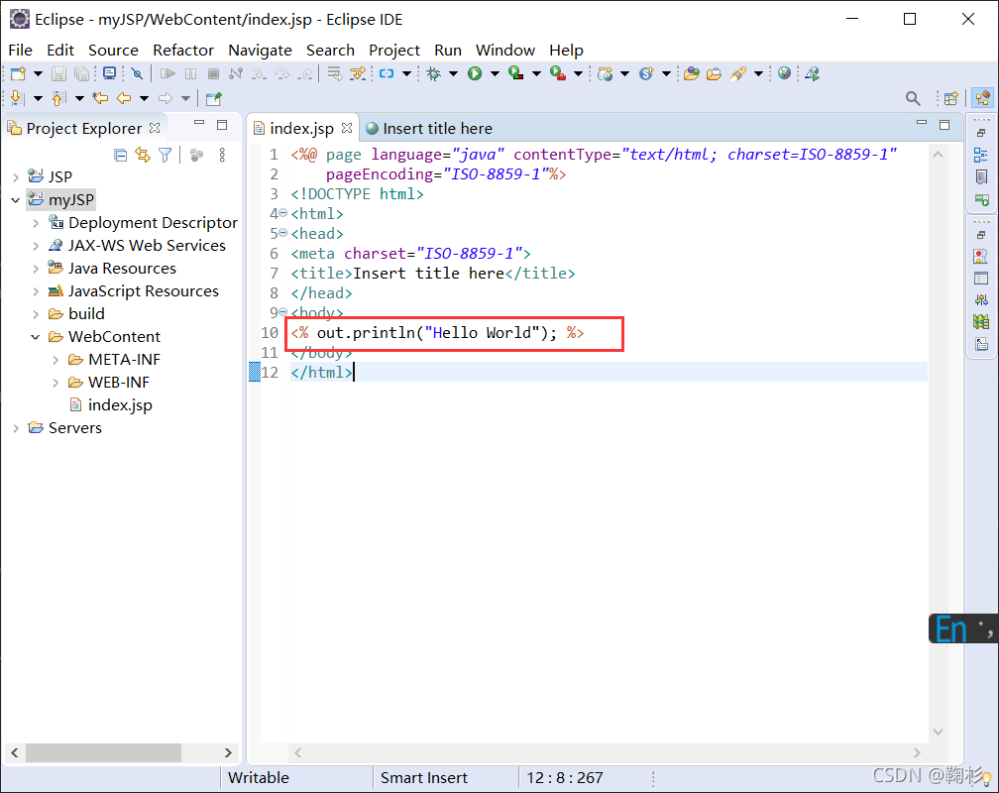
Task: Open the File menu
Action: [x=20, y=50]
